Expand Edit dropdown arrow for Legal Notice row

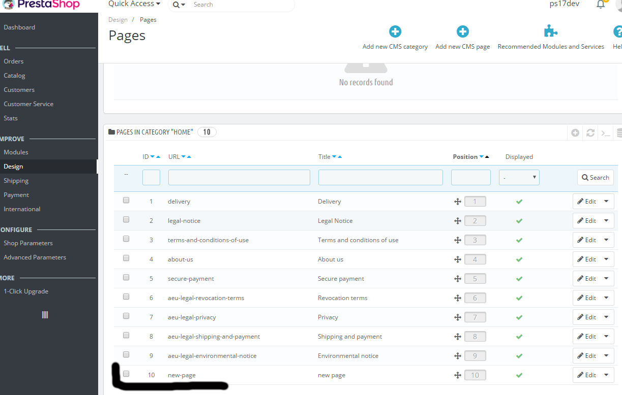pos(606,221)
